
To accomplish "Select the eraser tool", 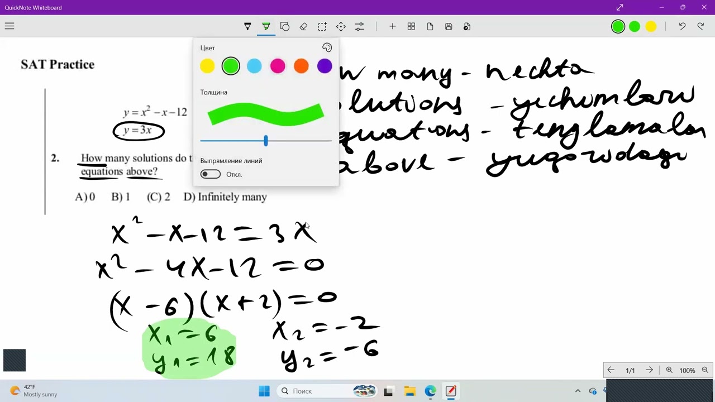I will tap(303, 26).
